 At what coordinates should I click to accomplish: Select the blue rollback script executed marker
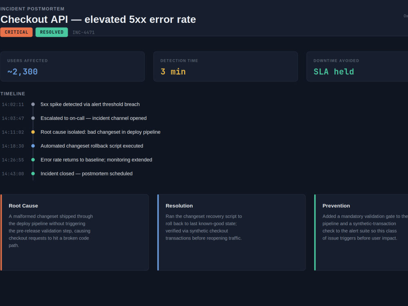[33, 146]
